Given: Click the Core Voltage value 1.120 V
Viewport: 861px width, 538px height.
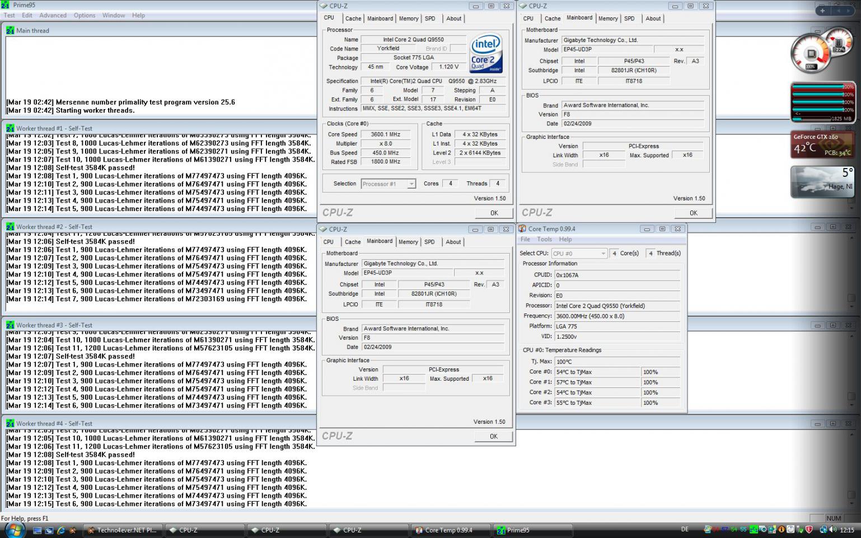Looking at the screenshot, I should [x=449, y=67].
